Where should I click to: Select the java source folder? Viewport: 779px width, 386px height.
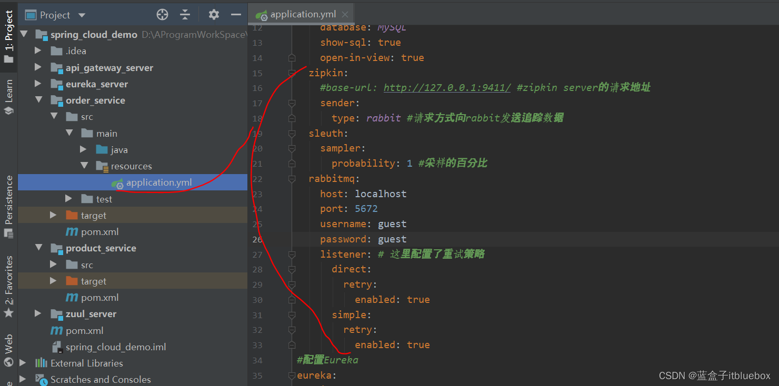[x=119, y=150]
